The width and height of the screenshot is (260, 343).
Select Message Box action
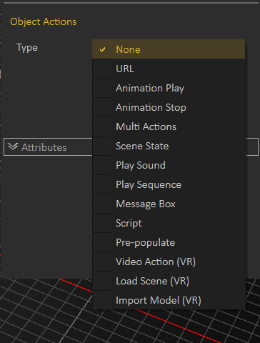coord(169,204)
